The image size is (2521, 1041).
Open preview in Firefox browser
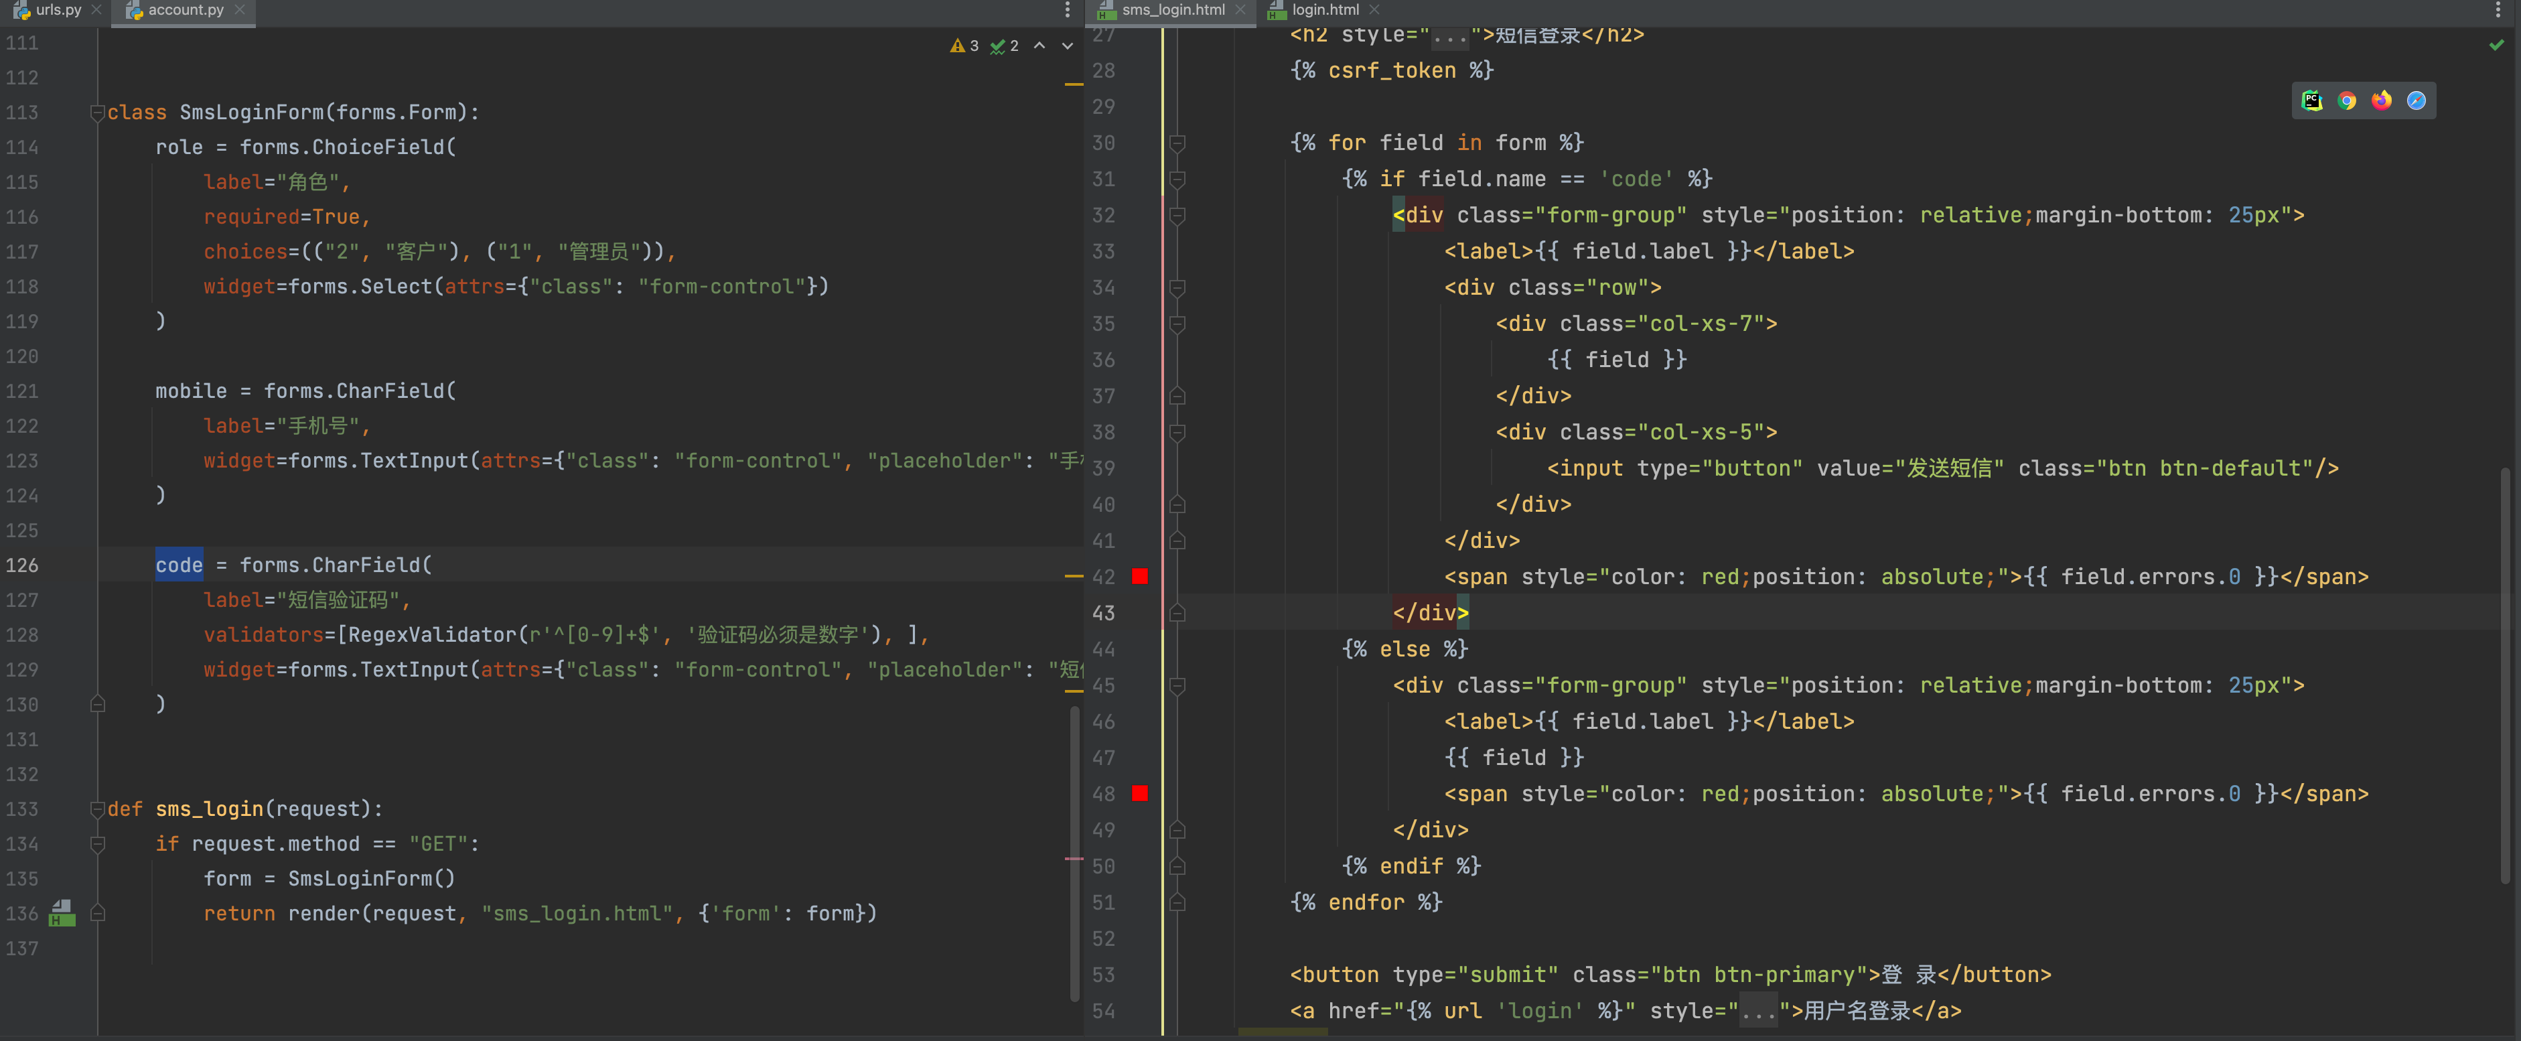[x=2381, y=100]
